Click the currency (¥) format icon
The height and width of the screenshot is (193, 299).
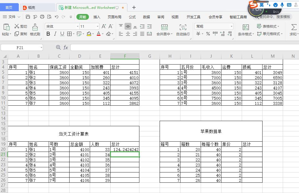tap(198, 34)
